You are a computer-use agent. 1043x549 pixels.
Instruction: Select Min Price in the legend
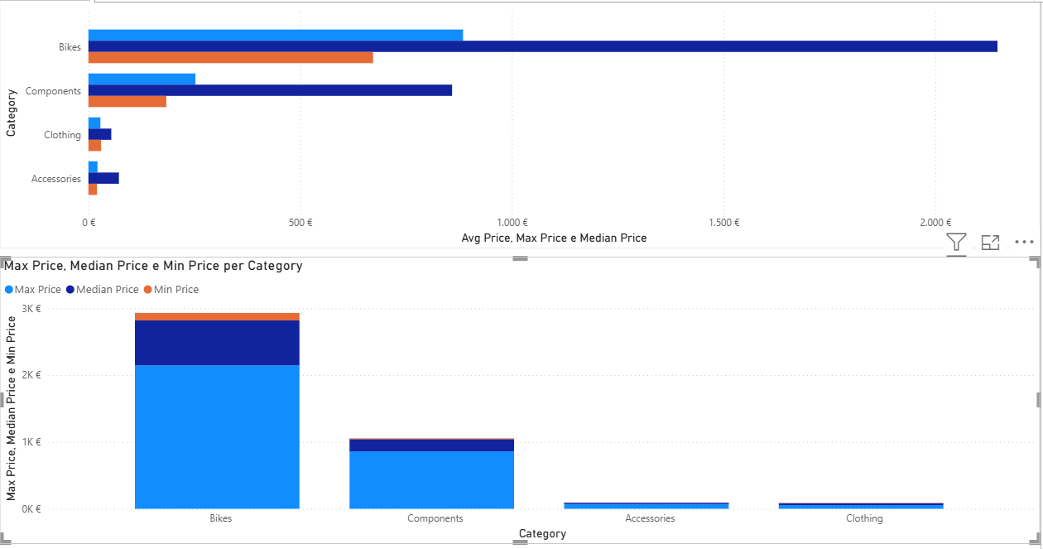175,290
